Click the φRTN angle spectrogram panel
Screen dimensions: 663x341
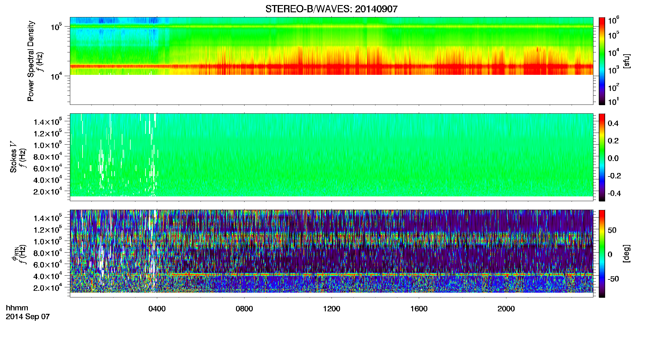[331, 254]
